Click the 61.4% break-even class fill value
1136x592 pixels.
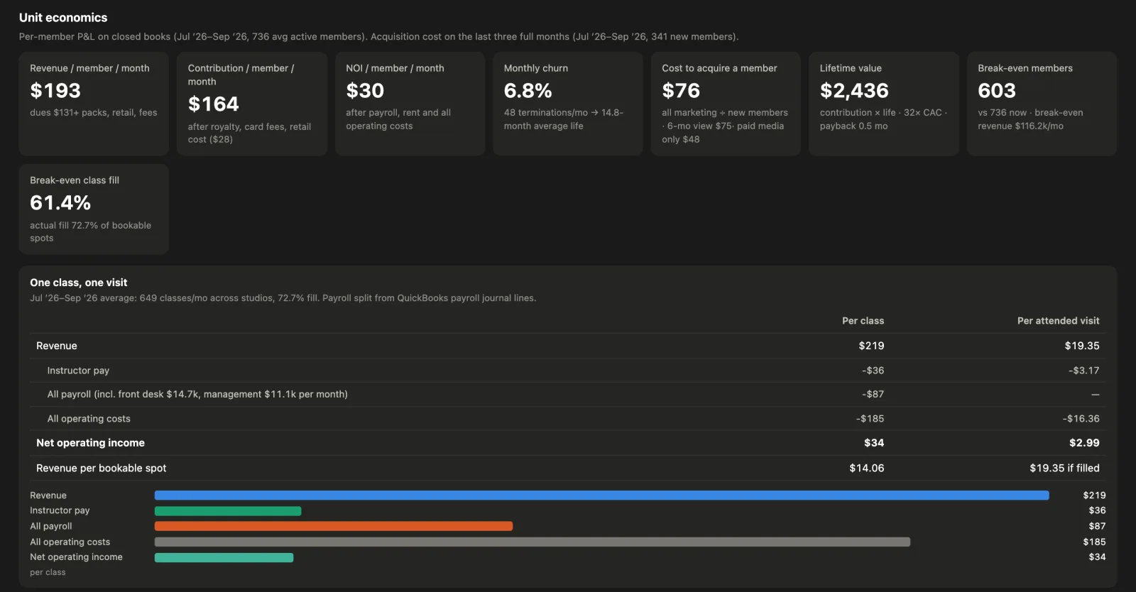(x=60, y=203)
